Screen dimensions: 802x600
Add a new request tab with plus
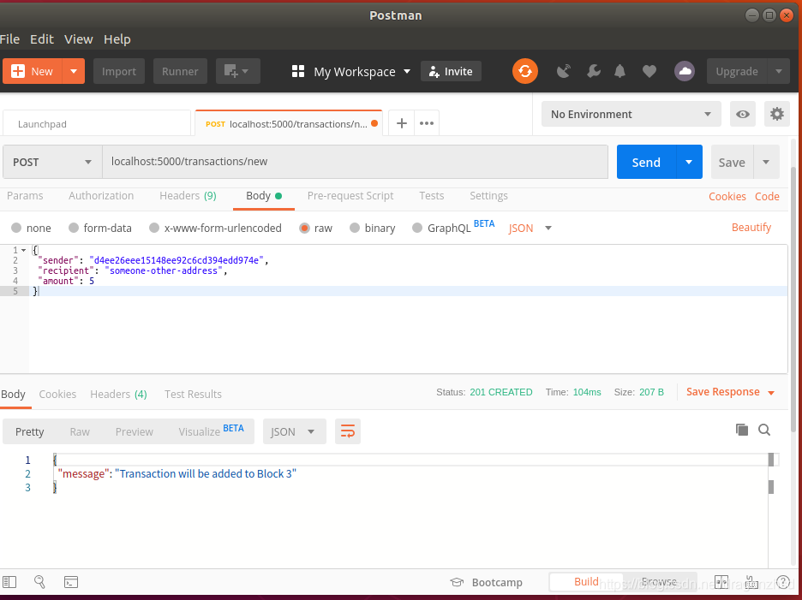(x=402, y=123)
